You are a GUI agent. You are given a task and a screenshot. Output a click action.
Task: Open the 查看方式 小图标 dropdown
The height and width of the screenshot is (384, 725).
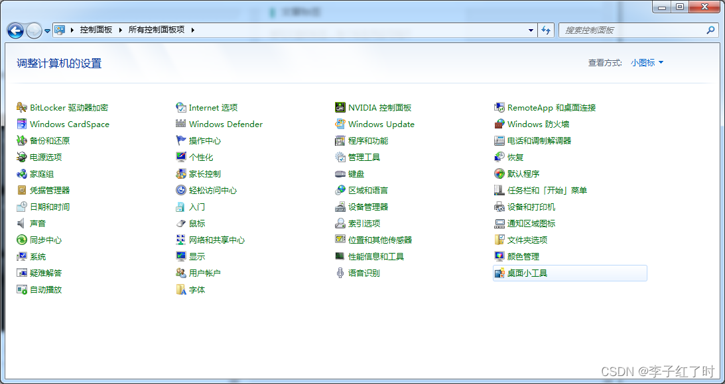pos(647,63)
